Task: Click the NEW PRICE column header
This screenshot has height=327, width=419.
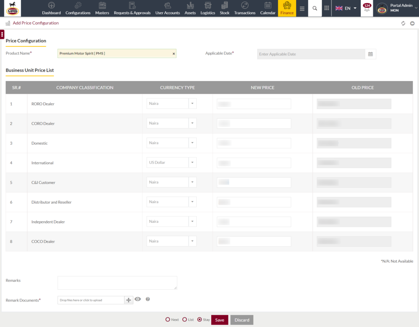Action: click(262, 88)
